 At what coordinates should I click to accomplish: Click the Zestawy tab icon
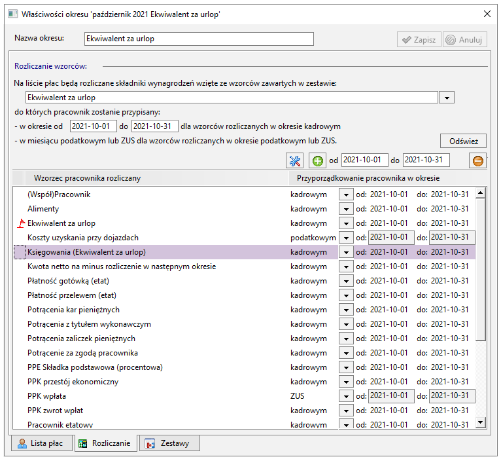click(150, 443)
